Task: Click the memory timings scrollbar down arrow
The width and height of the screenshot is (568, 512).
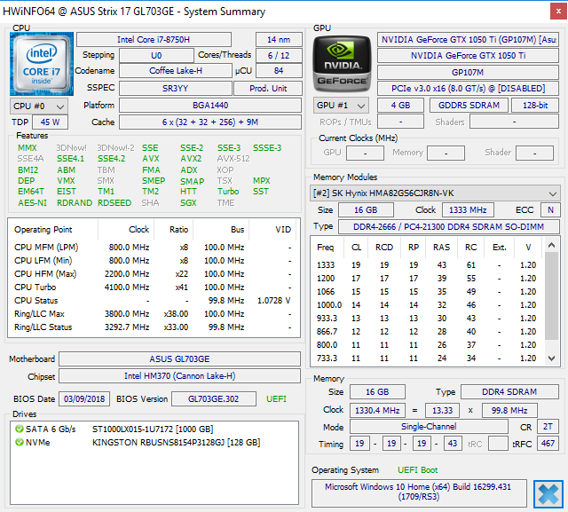Action: click(551, 358)
